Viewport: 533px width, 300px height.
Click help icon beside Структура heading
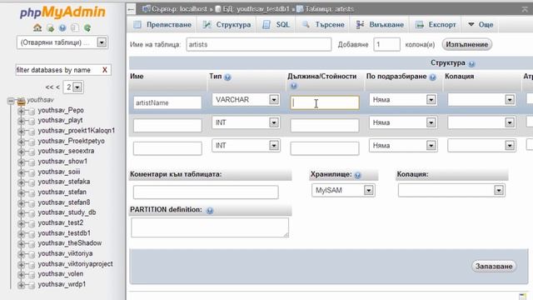[x=471, y=63]
